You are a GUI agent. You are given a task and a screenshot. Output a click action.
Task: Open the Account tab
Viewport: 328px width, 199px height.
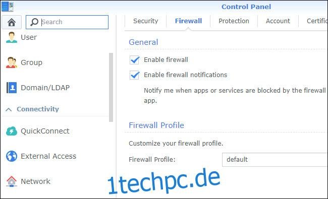278,21
